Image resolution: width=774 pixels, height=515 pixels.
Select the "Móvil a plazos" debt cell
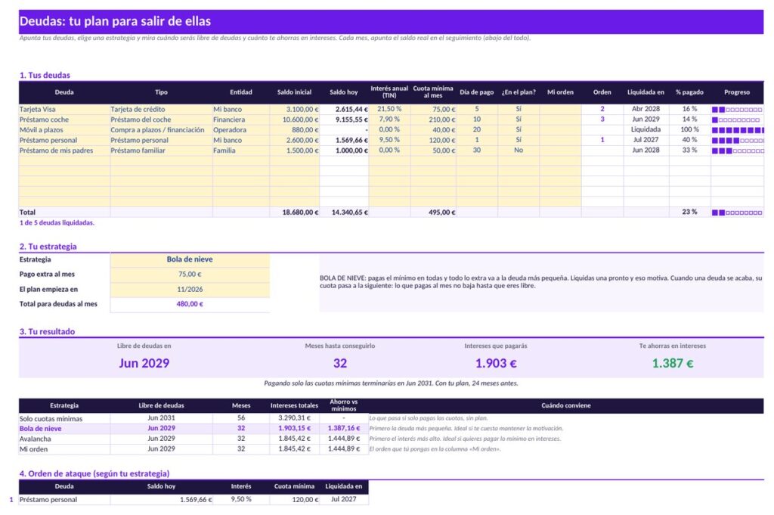coord(64,130)
